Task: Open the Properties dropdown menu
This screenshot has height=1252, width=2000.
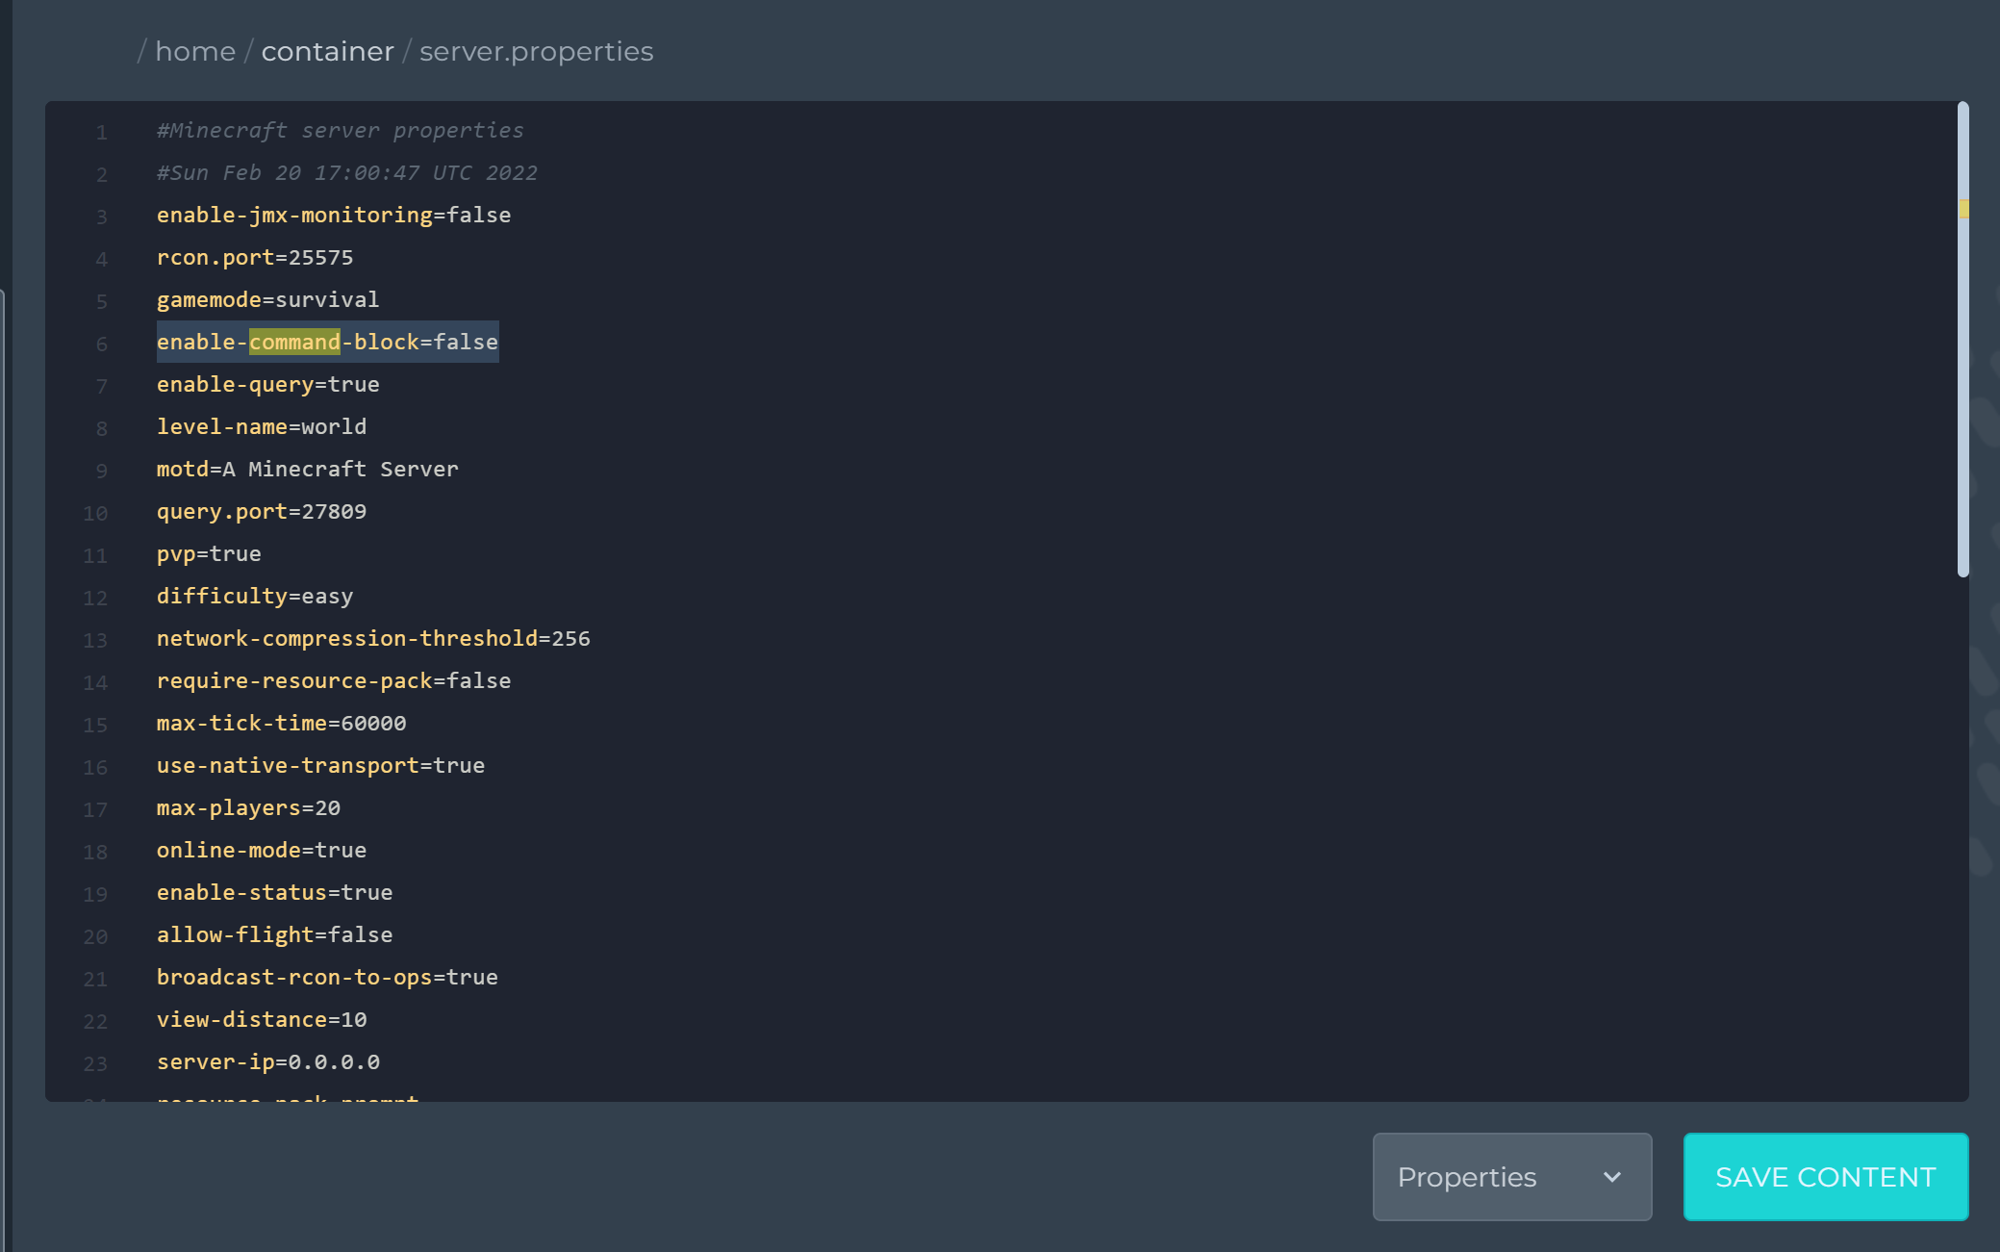Action: (1511, 1177)
